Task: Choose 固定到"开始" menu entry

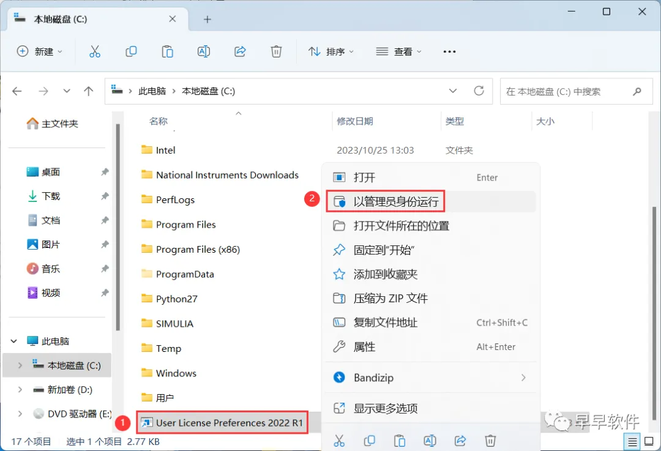Action: pyautogui.click(x=431, y=250)
